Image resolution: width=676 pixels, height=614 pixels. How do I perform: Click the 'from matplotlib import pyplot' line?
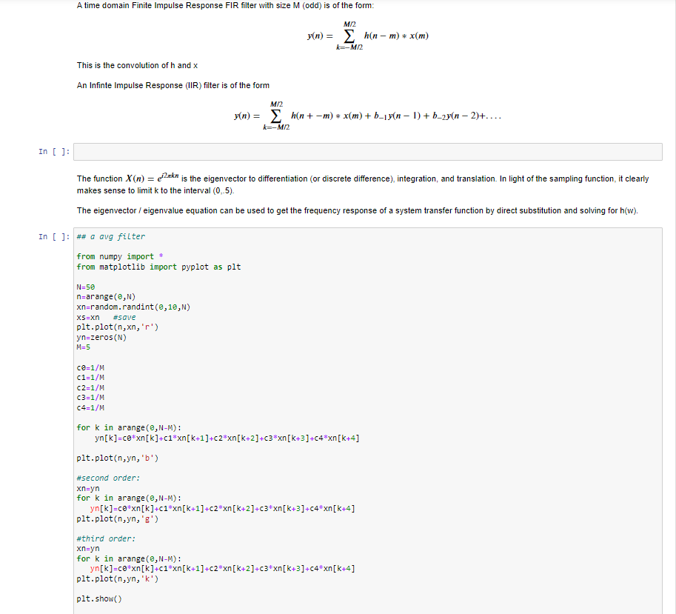tap(133, 266)
